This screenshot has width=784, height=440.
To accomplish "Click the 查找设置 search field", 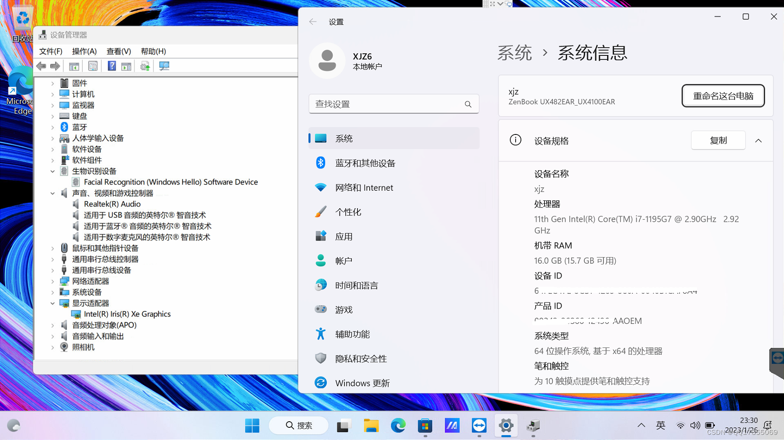I will click(x=394, y=104).
